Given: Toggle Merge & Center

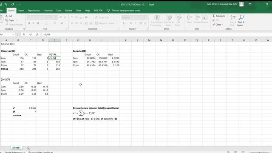Looking at the screenshot, I should 105,23.
